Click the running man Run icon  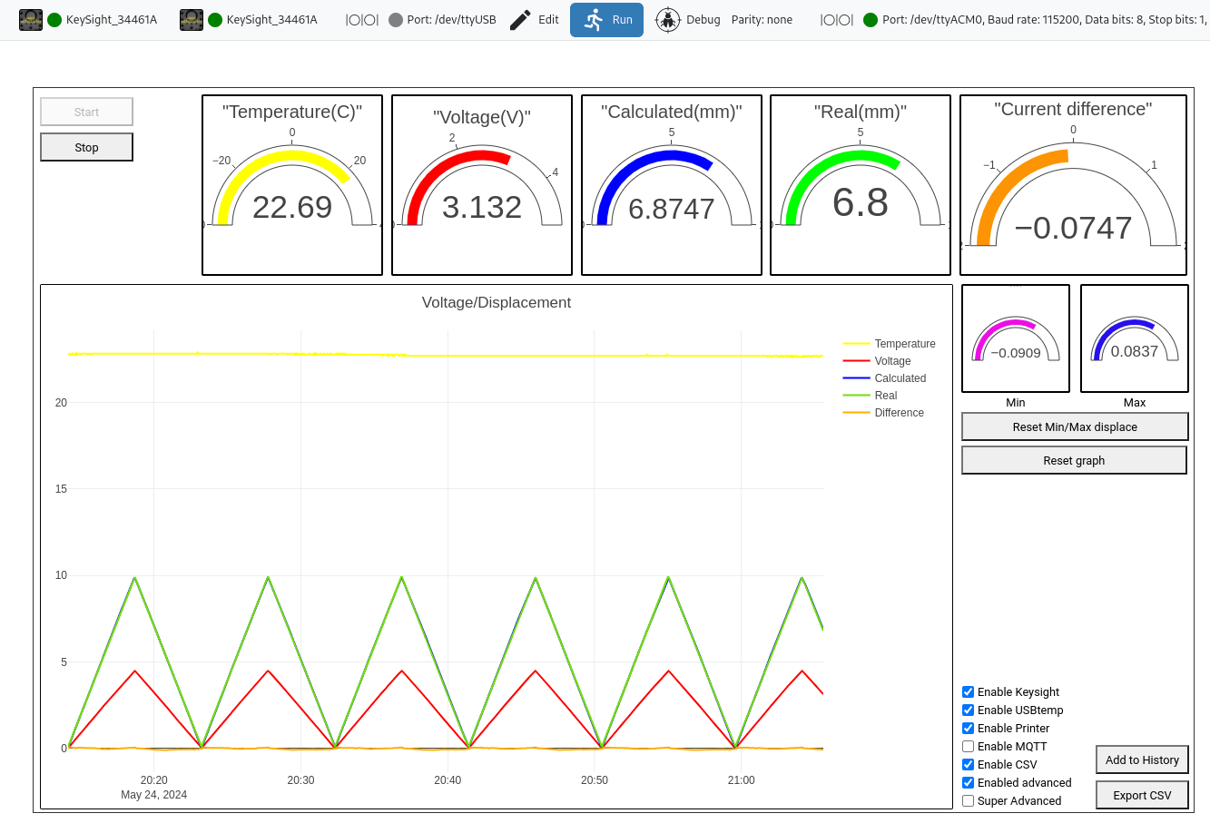click(594, 20)
